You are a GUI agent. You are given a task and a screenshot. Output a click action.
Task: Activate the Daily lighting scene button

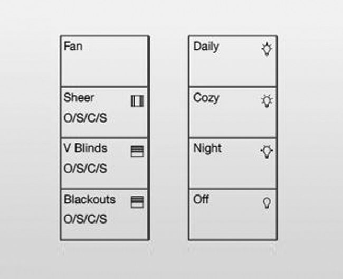pyautogui.click(x=233, y=61)
